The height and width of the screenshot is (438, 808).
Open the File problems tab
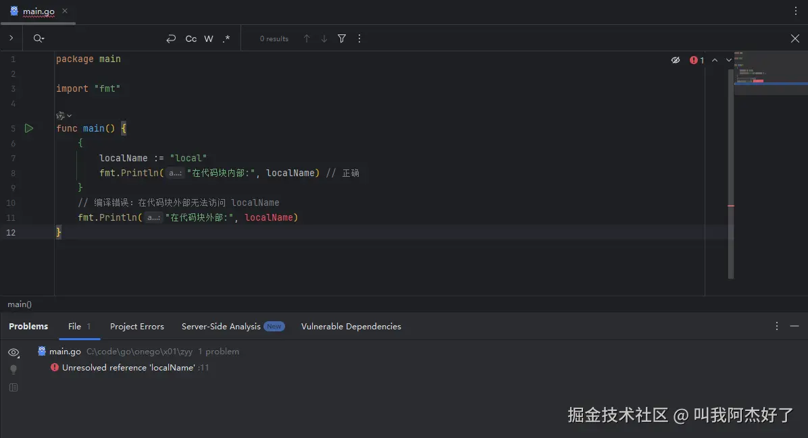click(x=79, y=327)
